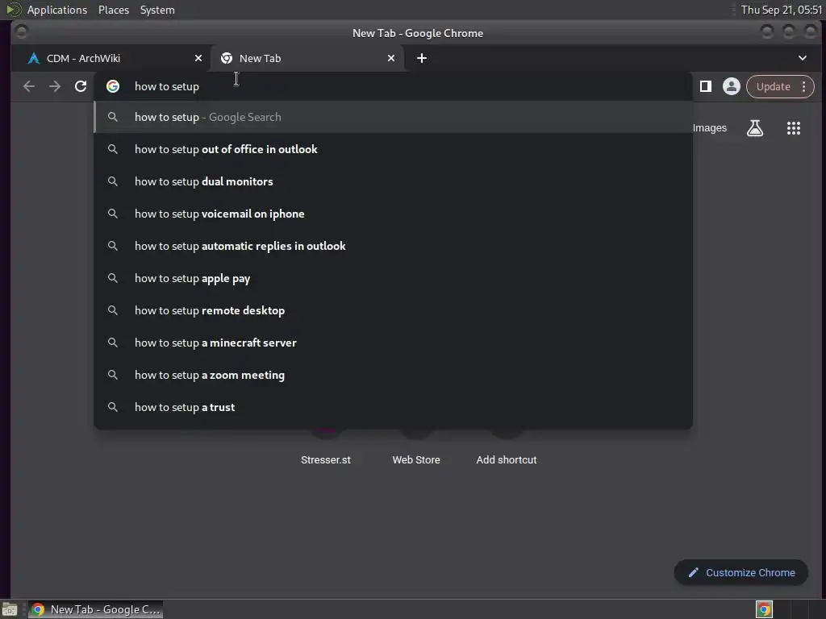Close the New Tab tab

click(391, 58)
